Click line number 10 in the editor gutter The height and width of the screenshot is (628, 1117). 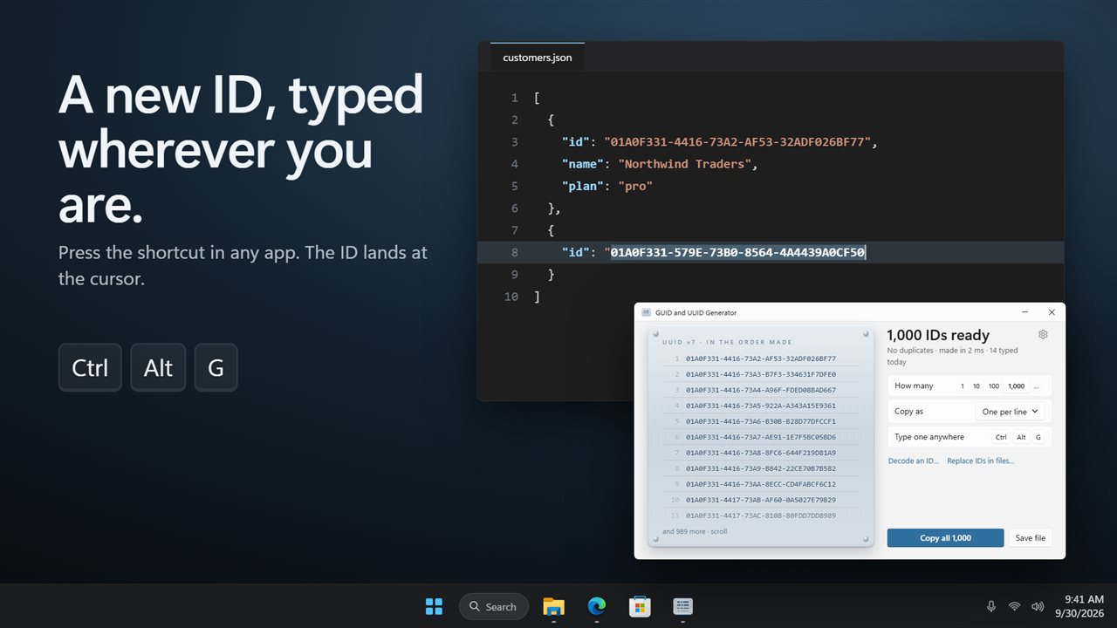pos(511,297)
